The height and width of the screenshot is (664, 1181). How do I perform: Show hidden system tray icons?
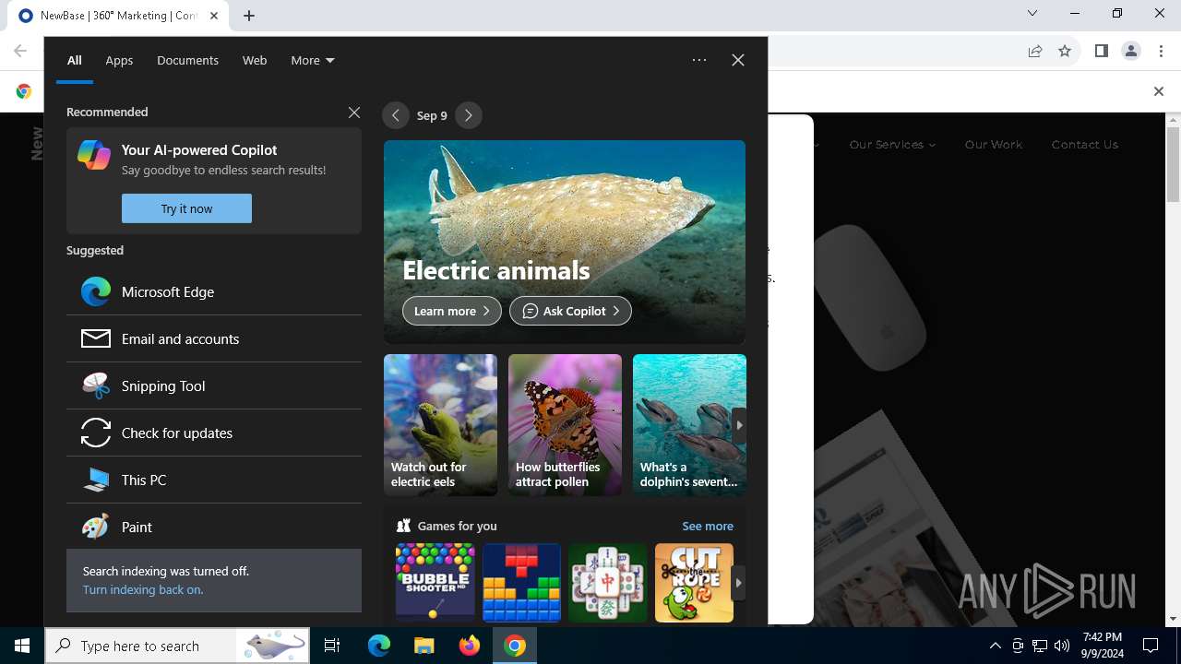point(995,646)
